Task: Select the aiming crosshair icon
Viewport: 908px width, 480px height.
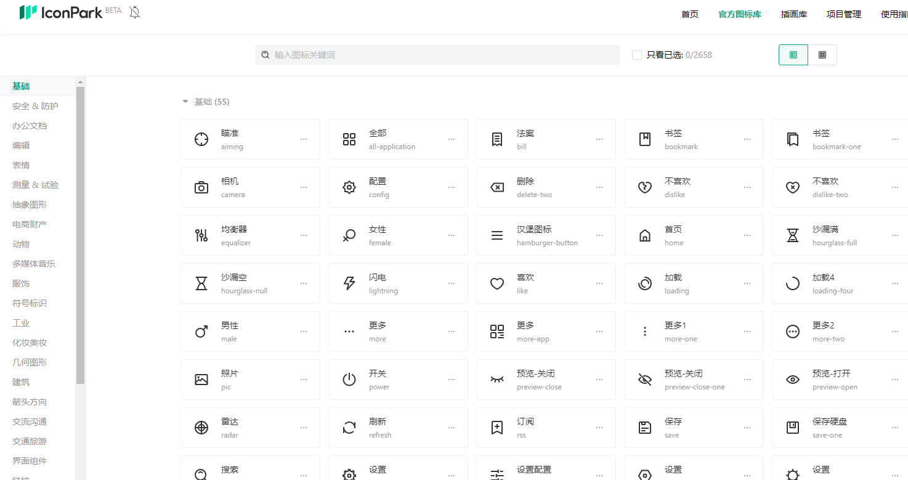Action: click(x=201, y=139)
